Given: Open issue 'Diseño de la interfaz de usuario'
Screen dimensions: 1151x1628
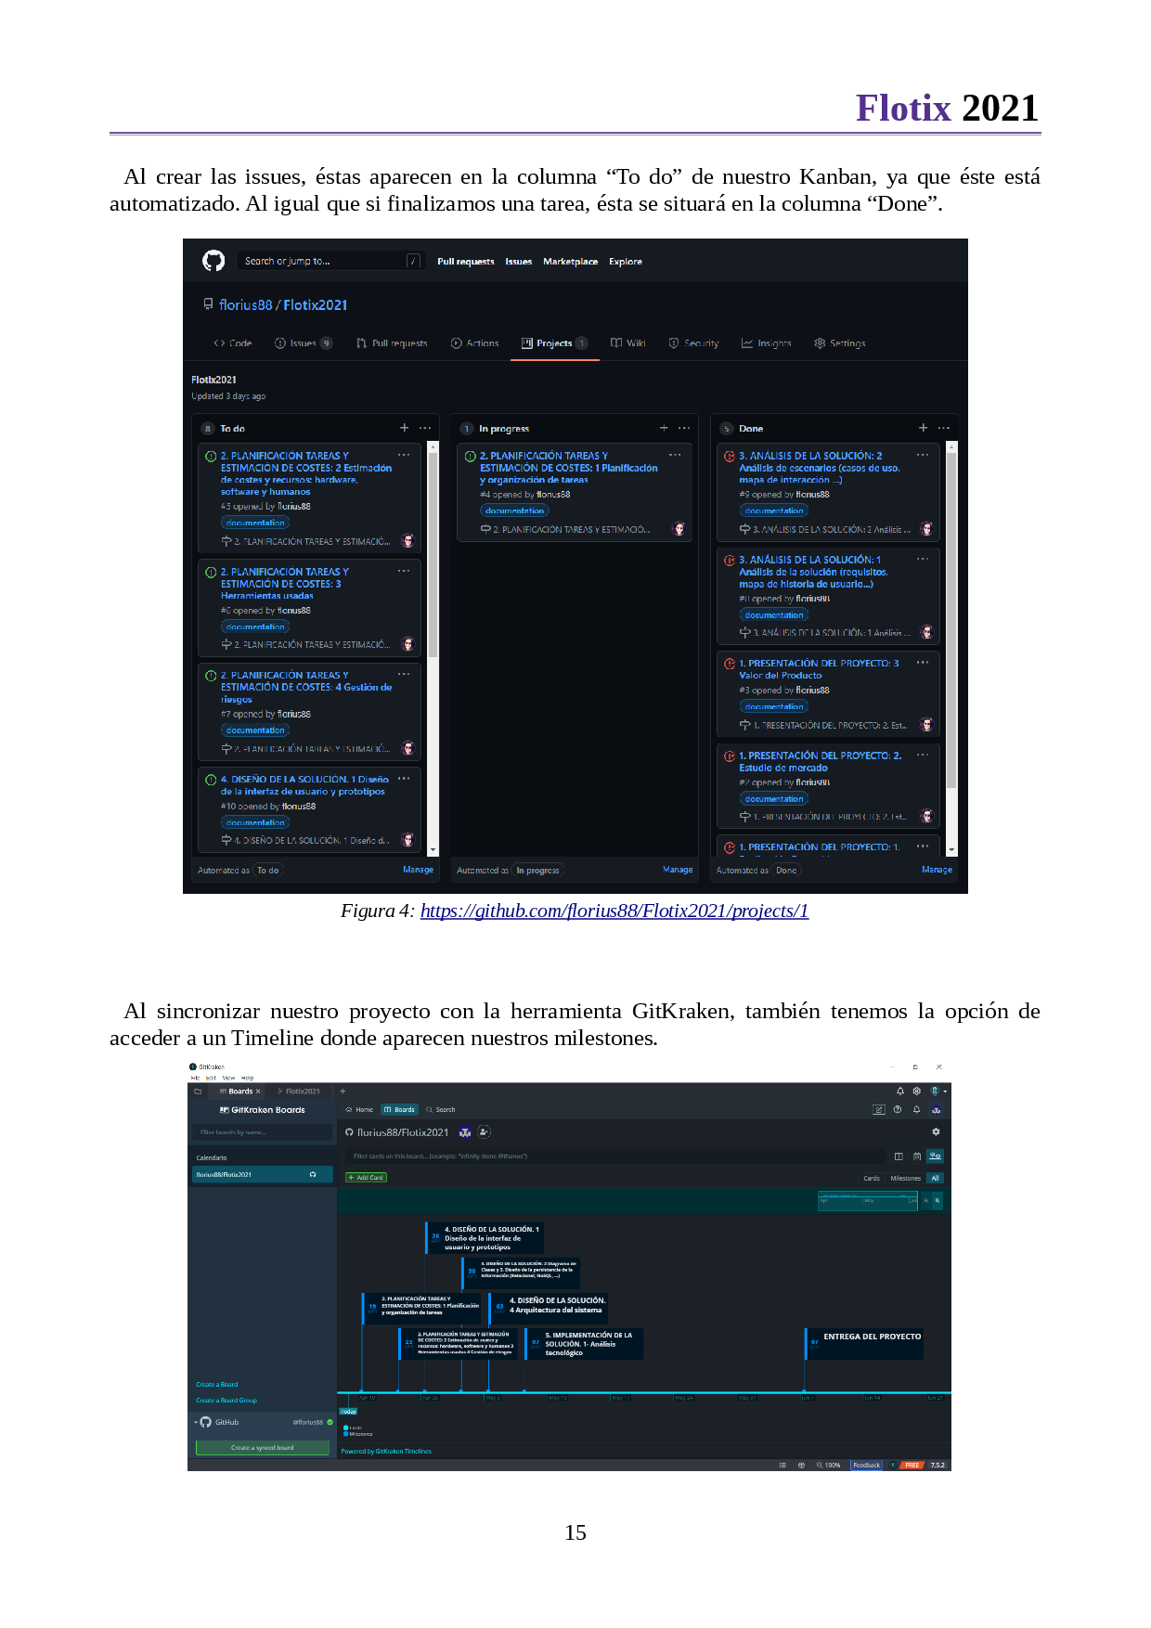Looking at the screenshot, I should tap(304, 785).
